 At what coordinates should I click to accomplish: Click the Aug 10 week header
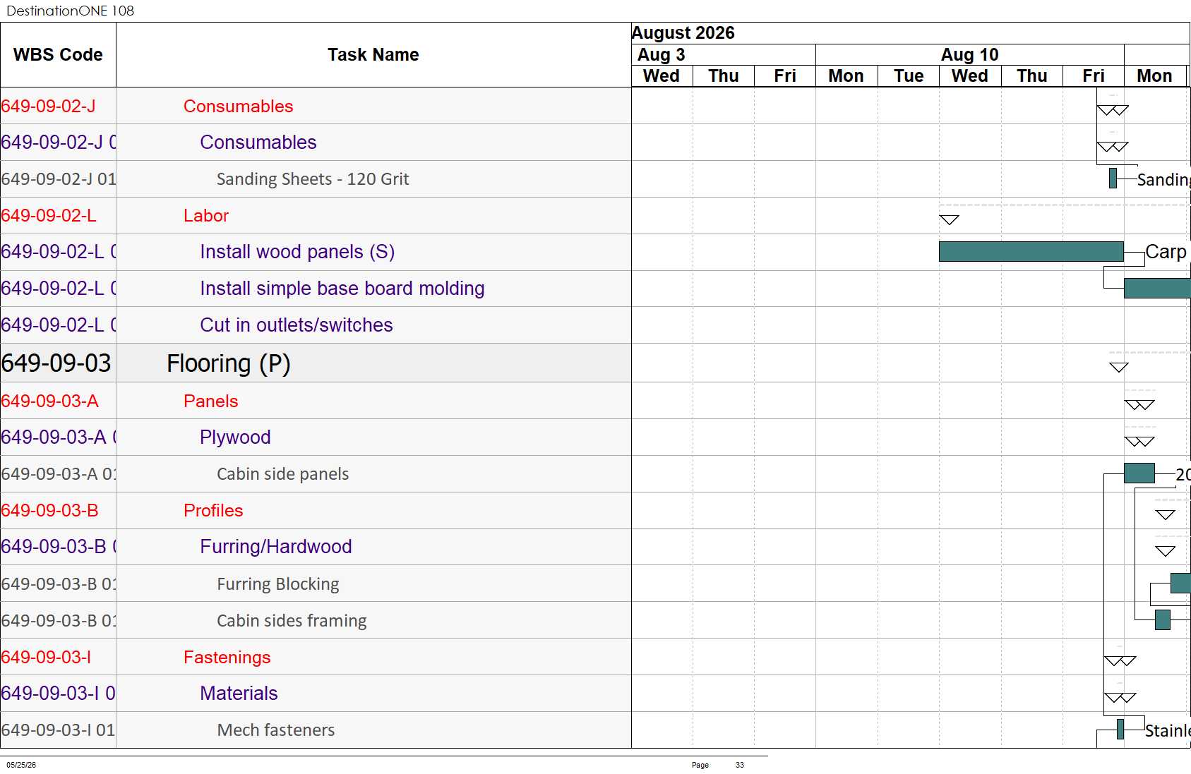(x=970, y=54)
